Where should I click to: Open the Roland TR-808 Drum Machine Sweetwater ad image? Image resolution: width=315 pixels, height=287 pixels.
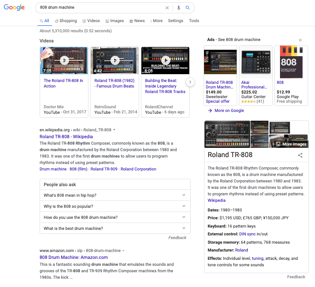(x=220, y=62)
